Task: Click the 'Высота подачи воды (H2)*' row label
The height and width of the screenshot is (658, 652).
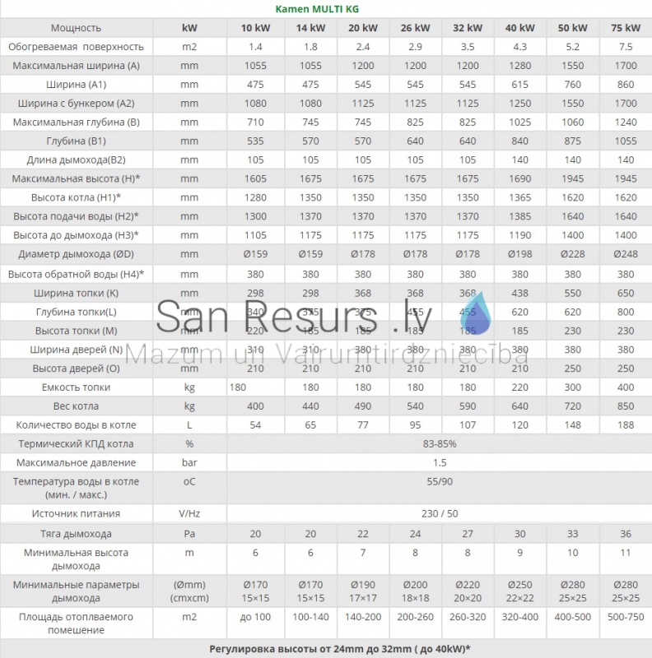Action: click(x=76, y=216)
